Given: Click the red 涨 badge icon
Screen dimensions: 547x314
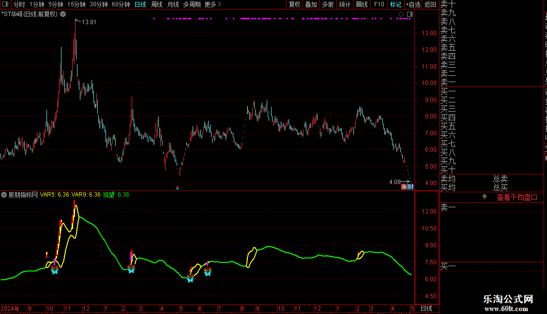Looking at the screenshot, I should point(404,187).
